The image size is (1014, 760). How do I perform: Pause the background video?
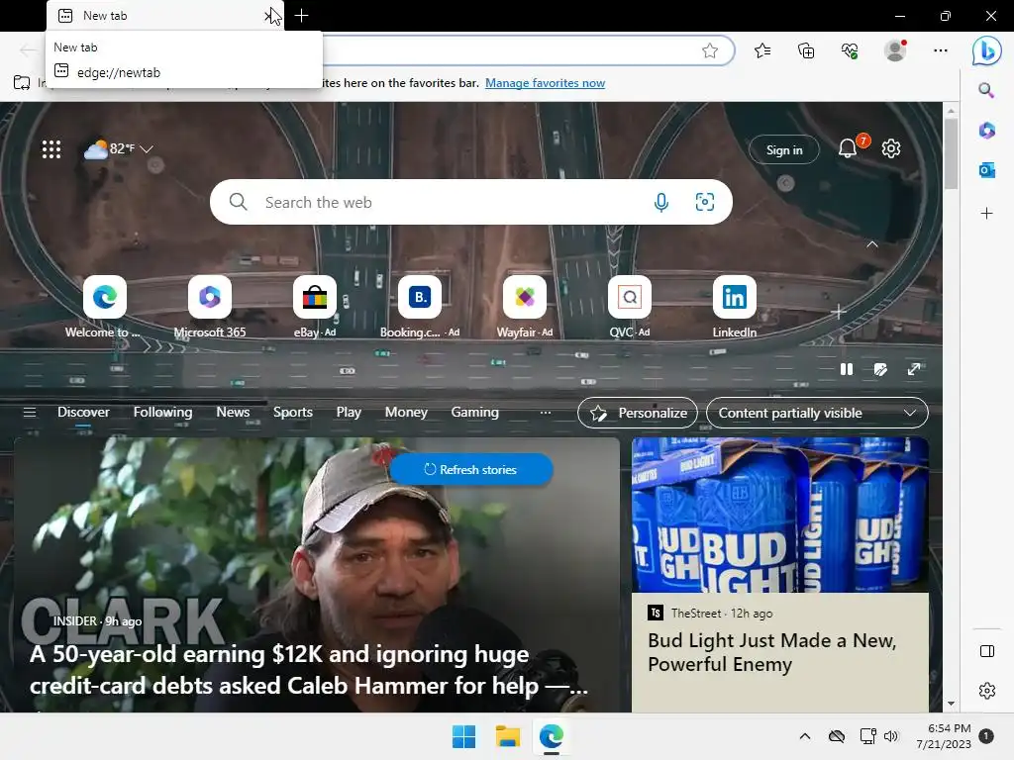pos(846,369)
